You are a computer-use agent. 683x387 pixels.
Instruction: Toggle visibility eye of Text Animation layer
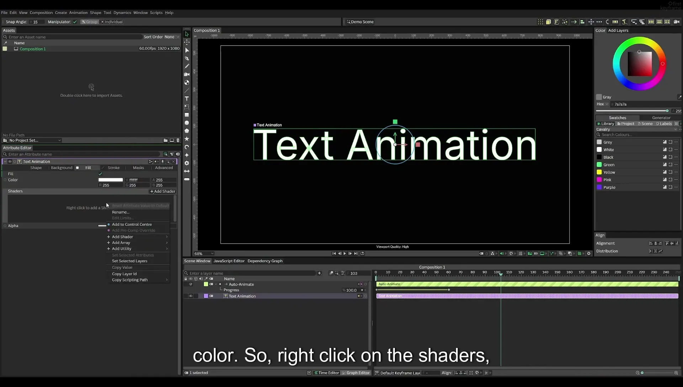pos(191,296)
